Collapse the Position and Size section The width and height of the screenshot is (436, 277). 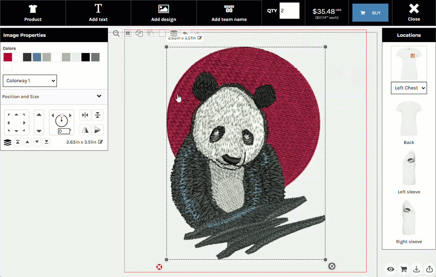(99, 96)
